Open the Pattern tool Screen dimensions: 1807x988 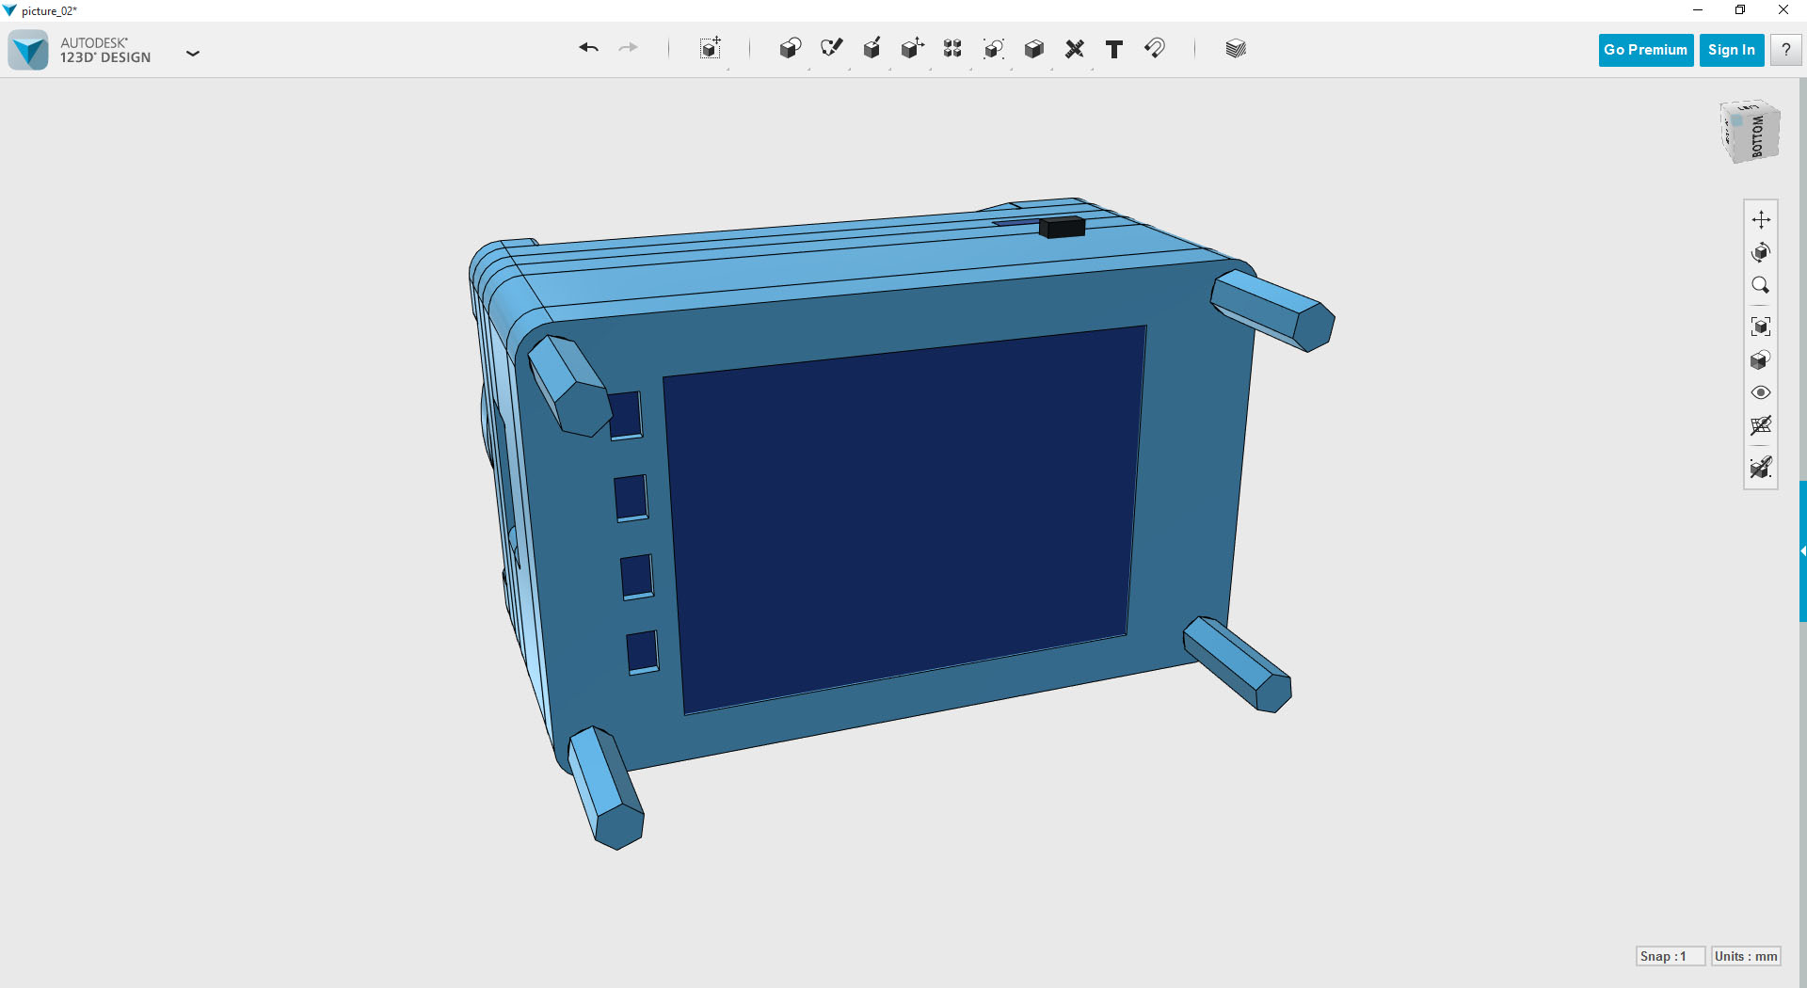952,49
